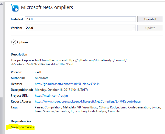
Task: Click the 'Date published:' label
Action: (22, 90)
